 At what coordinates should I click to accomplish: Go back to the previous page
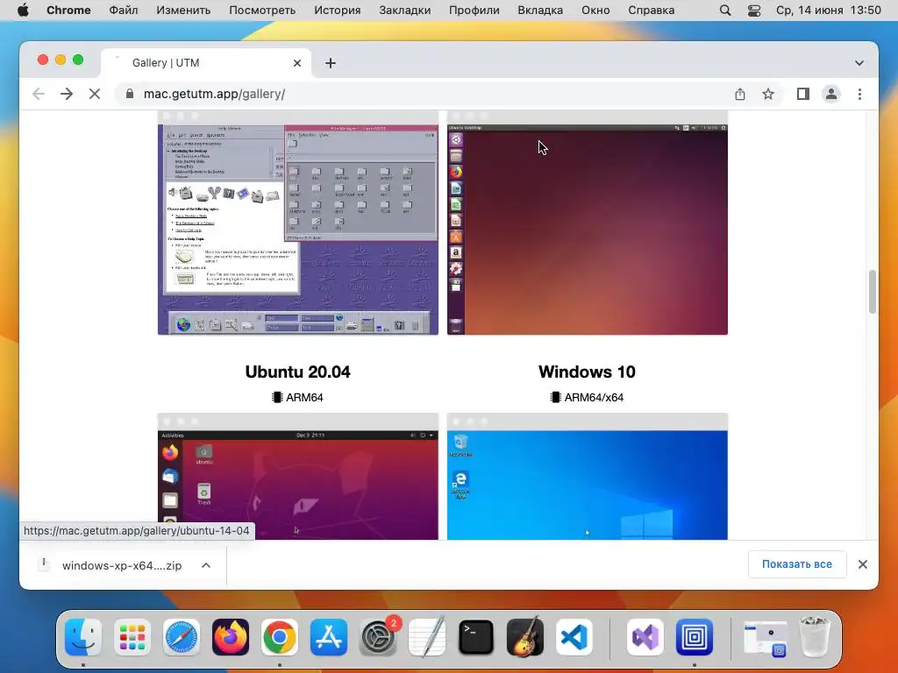[39, 94]
